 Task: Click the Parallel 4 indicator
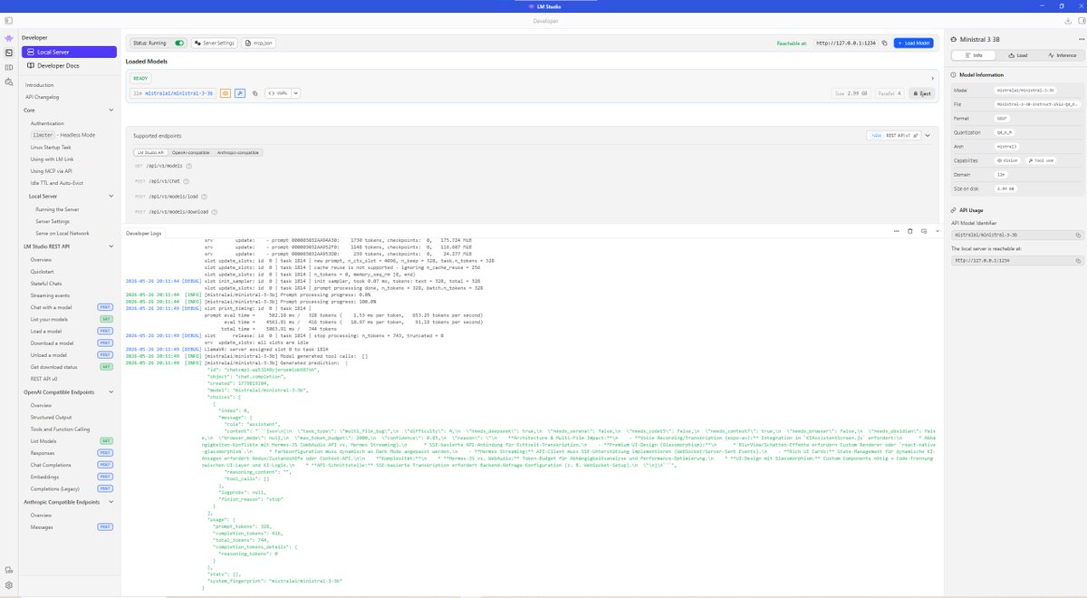pos(890,93)
